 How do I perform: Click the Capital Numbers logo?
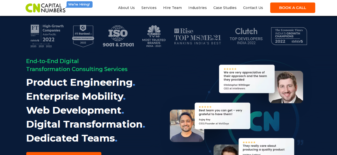tap(45, 8)
